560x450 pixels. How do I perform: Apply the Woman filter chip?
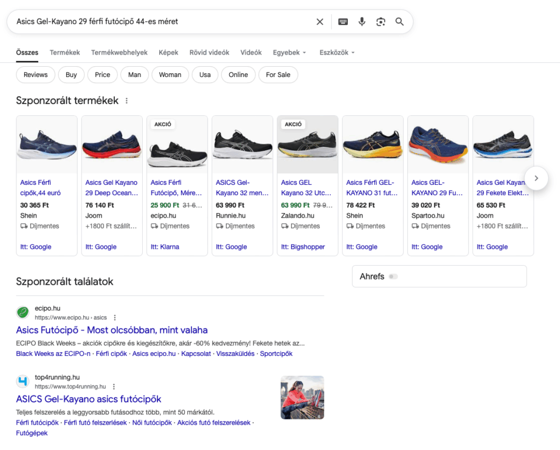(170, 75)
